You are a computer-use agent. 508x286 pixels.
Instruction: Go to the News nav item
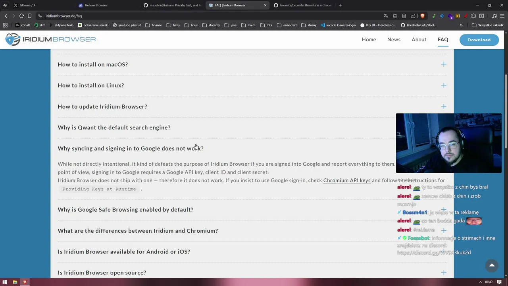[x=394, y=39]
